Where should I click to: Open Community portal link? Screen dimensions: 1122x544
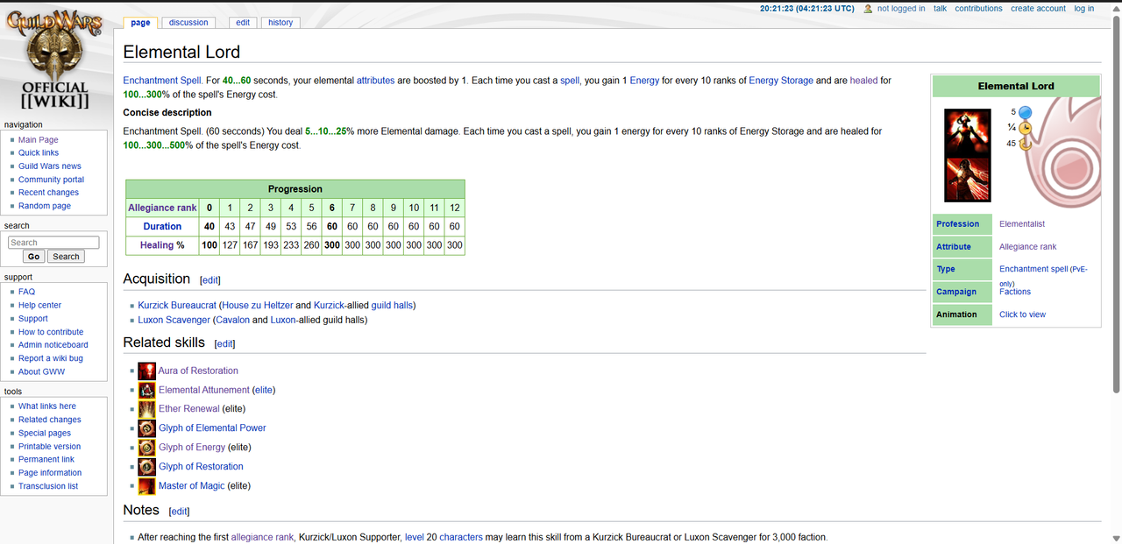(x=52, y=180)
